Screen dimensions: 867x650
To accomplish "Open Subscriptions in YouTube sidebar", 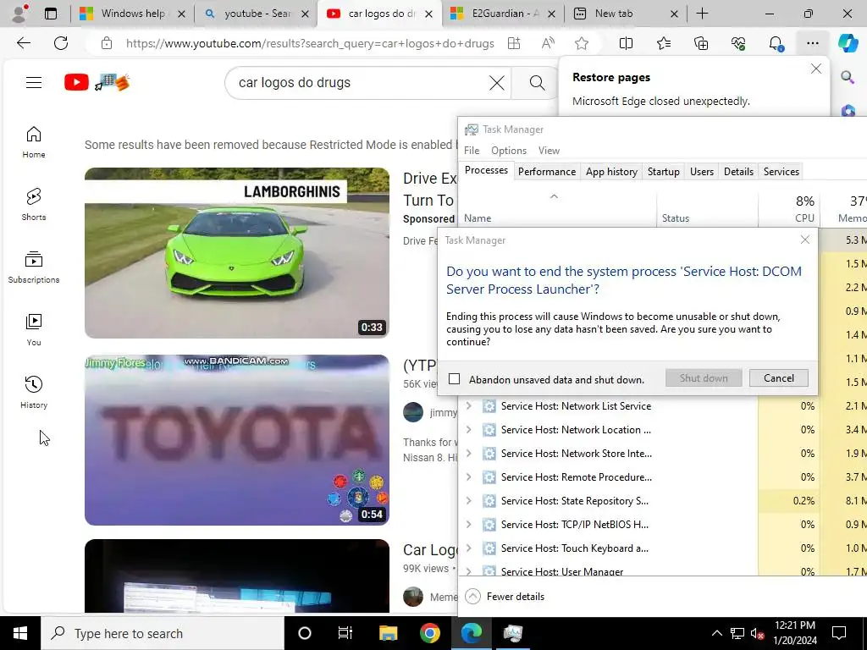I will point(34,267).
